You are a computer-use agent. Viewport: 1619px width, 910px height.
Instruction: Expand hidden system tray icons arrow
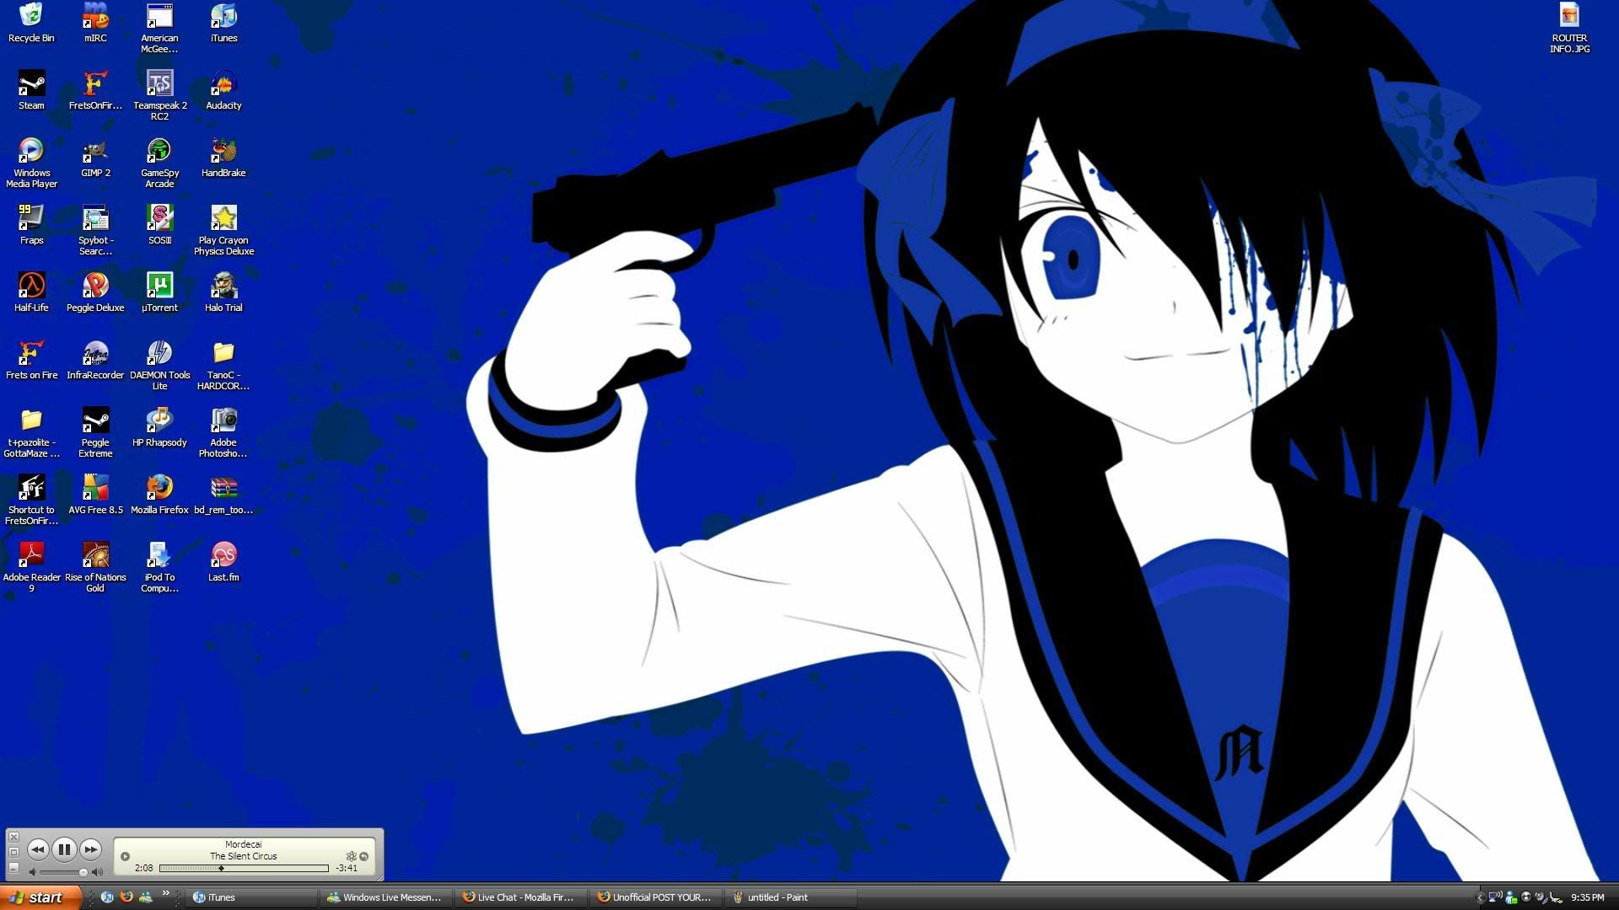tap(1480, 897)
